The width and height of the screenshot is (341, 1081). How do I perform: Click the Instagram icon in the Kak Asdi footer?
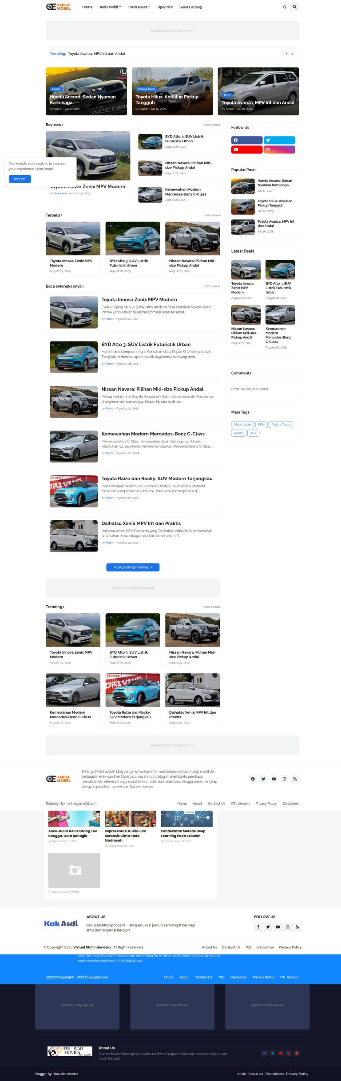(287, 927)
